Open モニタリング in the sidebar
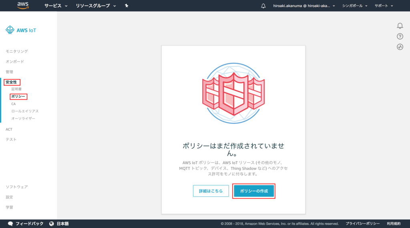This screenshot has height=228, width=410. tap(17, 51)
